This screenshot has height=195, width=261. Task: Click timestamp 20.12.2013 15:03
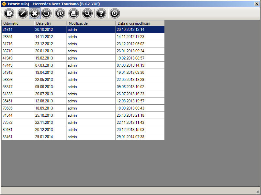coord(130,129)
